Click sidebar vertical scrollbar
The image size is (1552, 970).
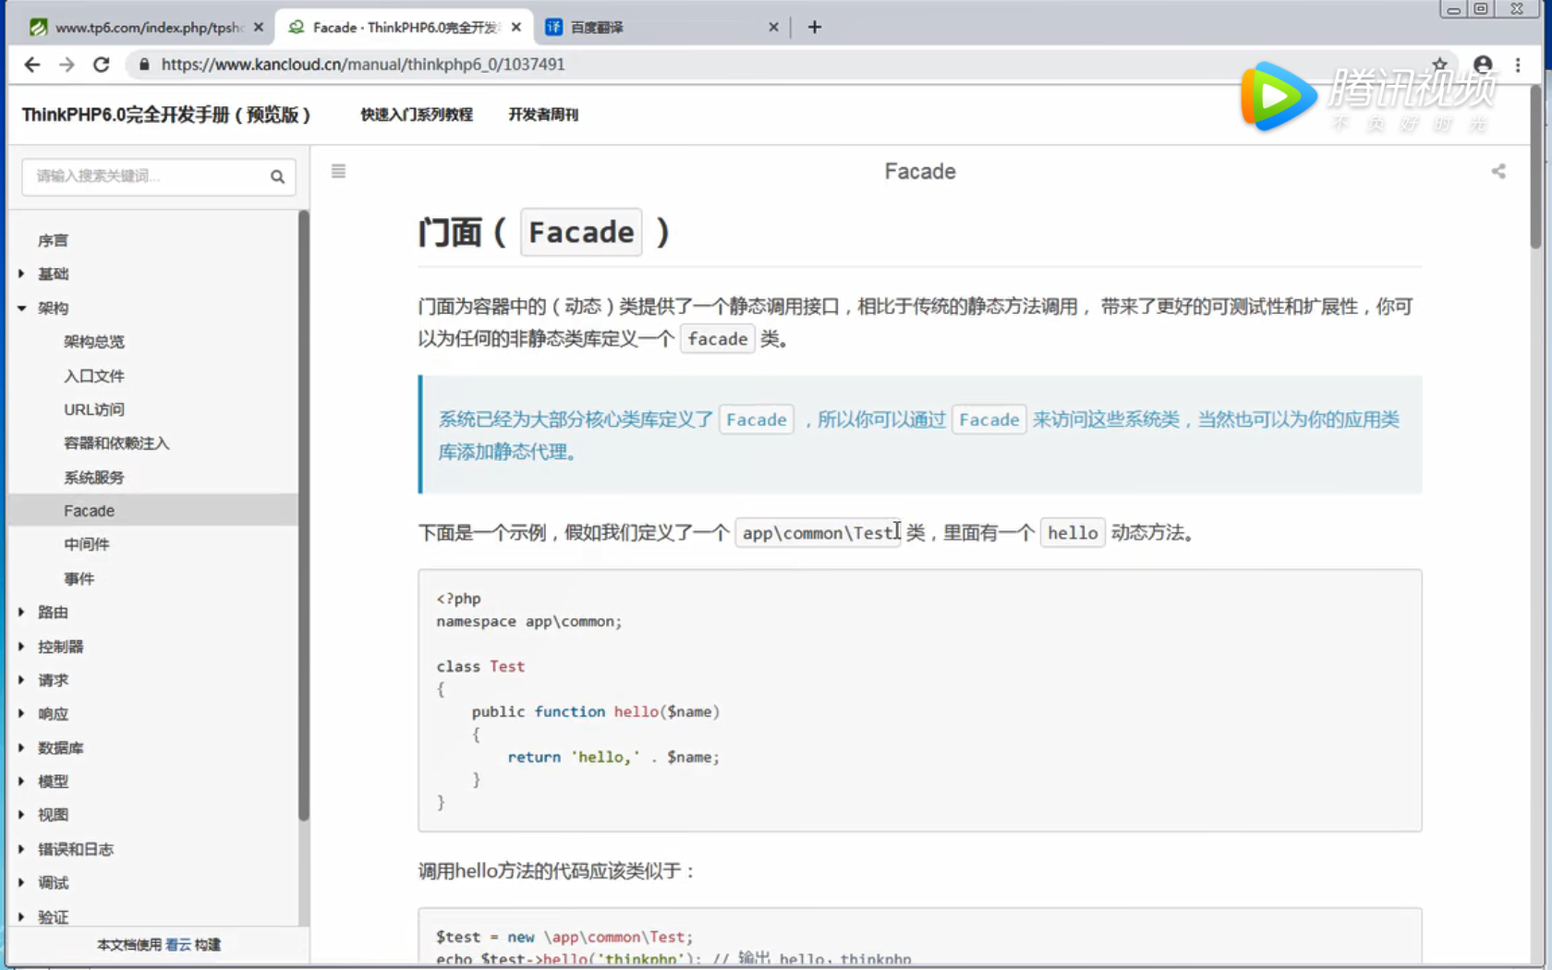click(303, 515)
